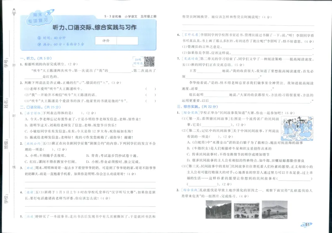This screenshot has width=332, height=233.
Task: Click the middle photo of felled trees
Action: (x=247, y=210)
